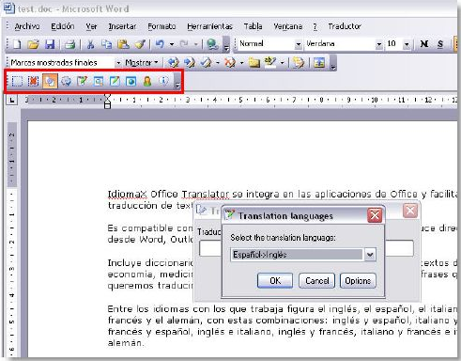Open the Archivo menu

click(x=27, y=26)
